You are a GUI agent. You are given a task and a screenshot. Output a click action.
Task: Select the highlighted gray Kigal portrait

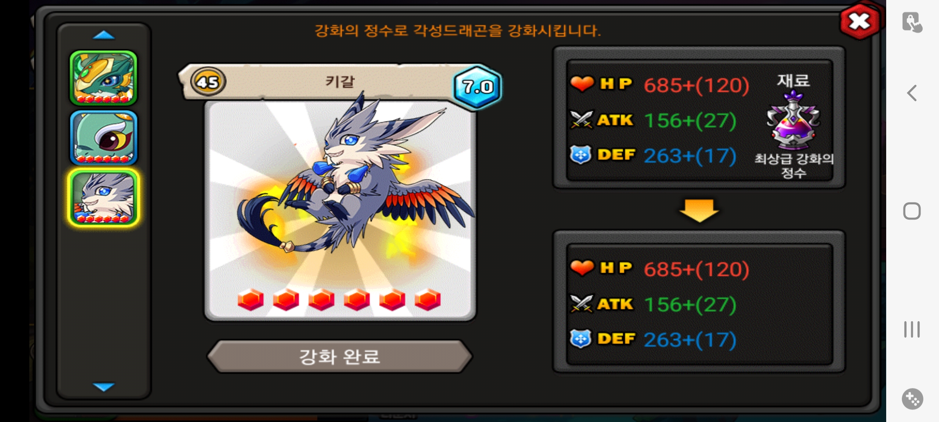[103, 197]
